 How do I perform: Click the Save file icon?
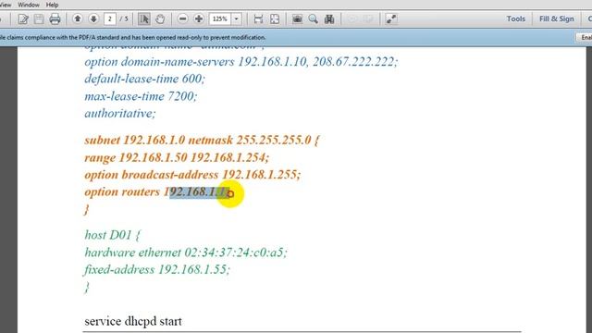click(39, 18)
